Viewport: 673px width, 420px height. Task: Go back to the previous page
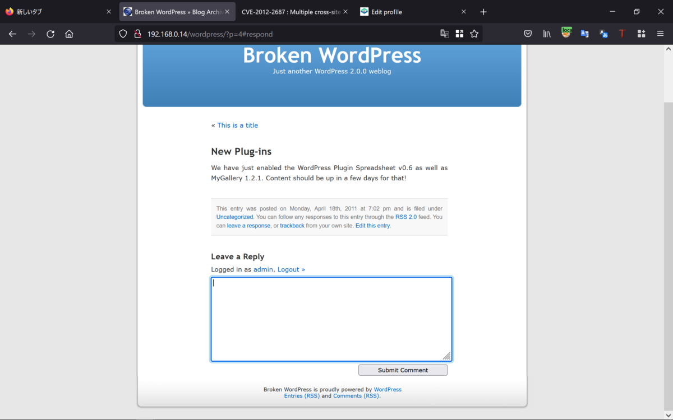tap(12, 34)
